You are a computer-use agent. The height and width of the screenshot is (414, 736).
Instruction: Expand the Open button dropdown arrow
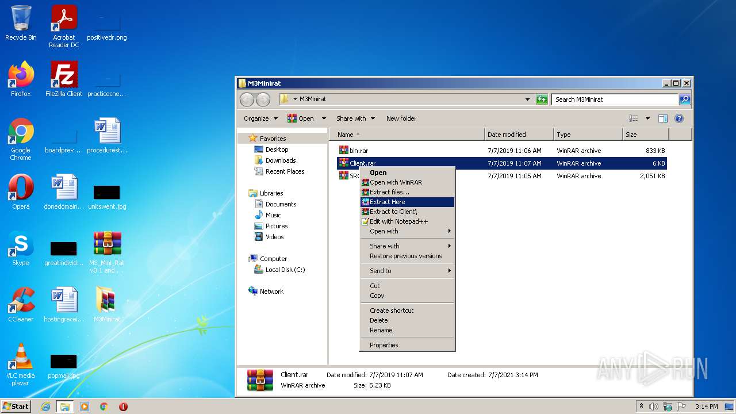click(323, 118)
